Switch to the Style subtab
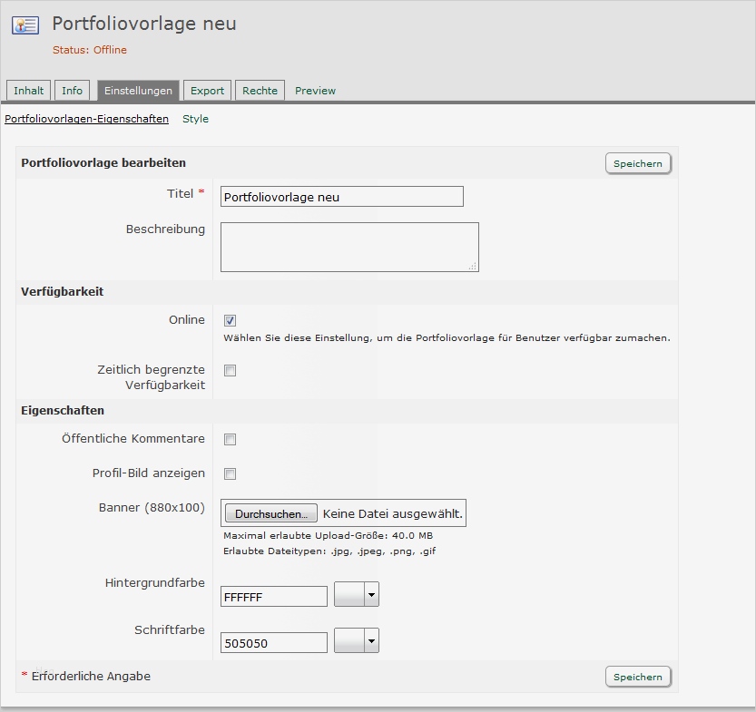Image resolution: width=756 pixels, height=712 pixels. point(195,119)
